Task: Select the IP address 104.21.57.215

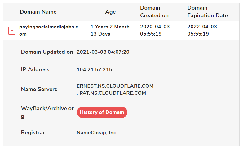Action: [94, 69]
